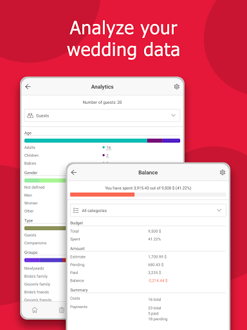The image size is (247, 330).
Task: Open Balance settings gear icon
Action: tap(223, 172)
